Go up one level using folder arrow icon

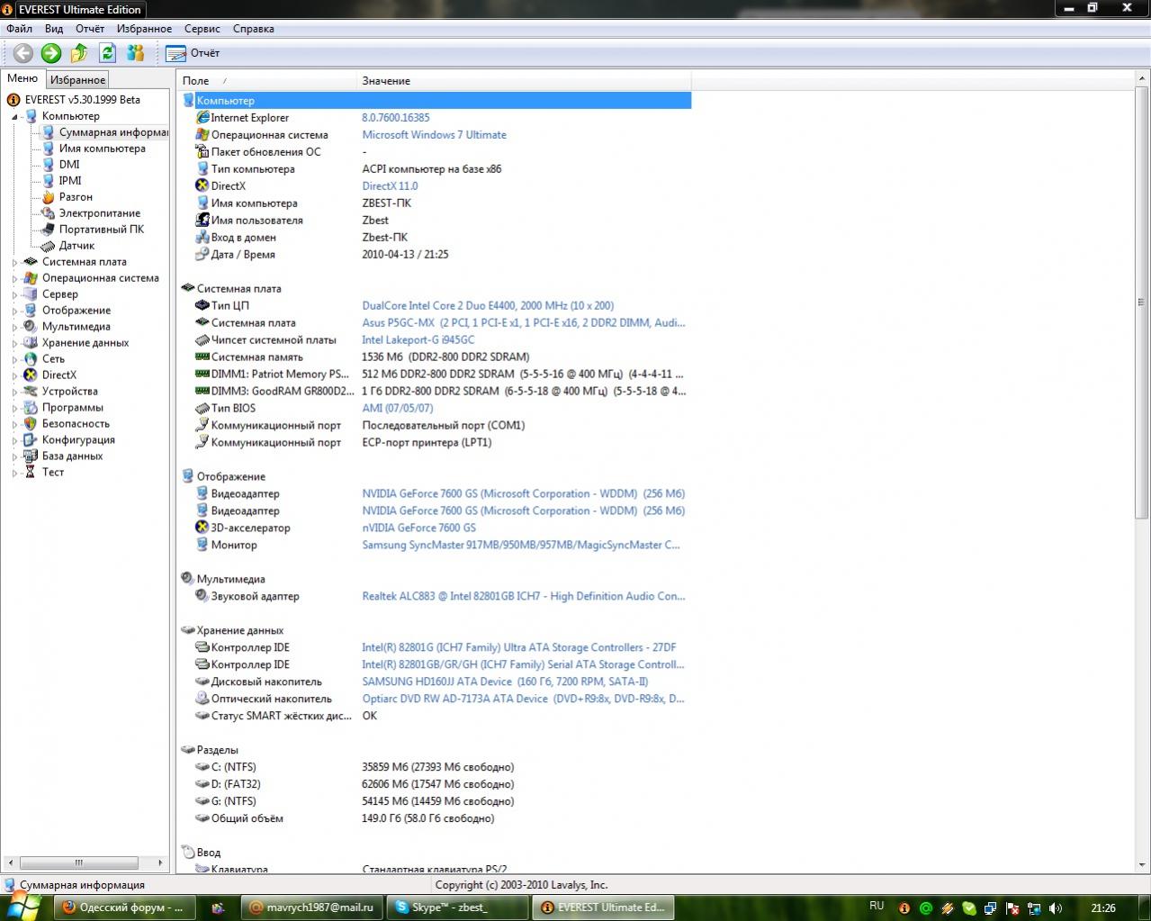79,53
